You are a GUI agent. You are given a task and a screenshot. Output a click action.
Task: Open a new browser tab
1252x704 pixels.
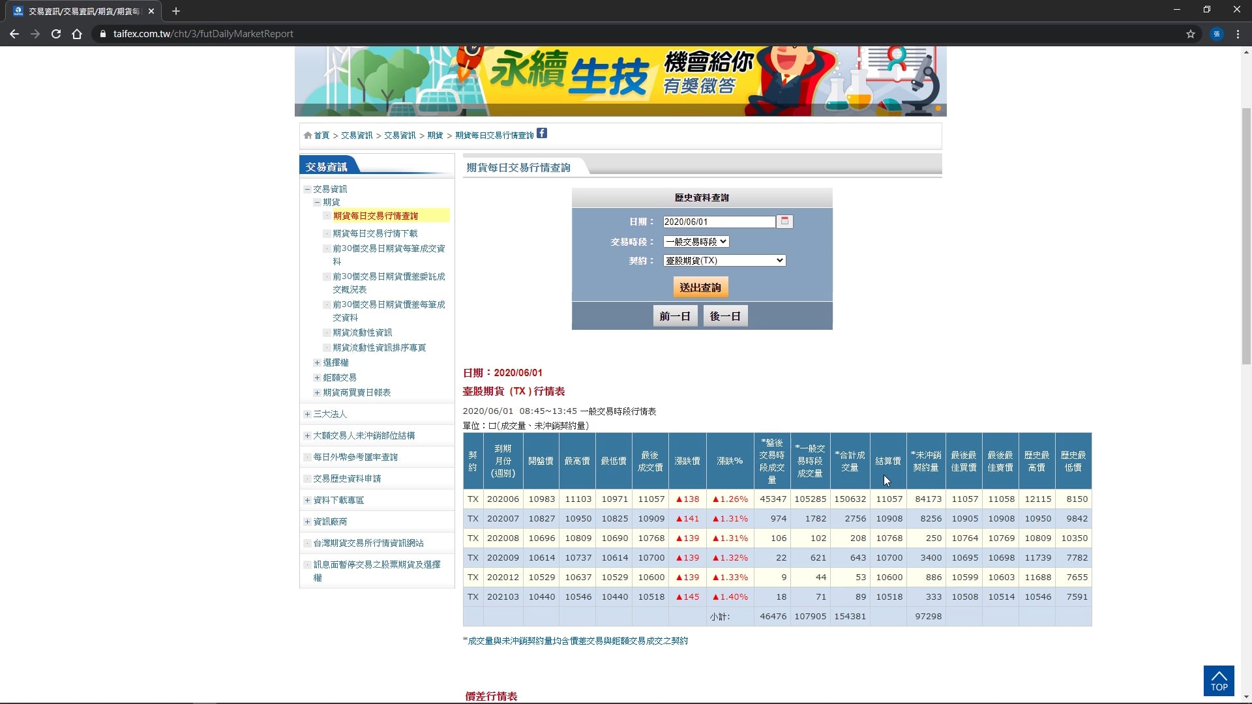click(x=176, y=11)
